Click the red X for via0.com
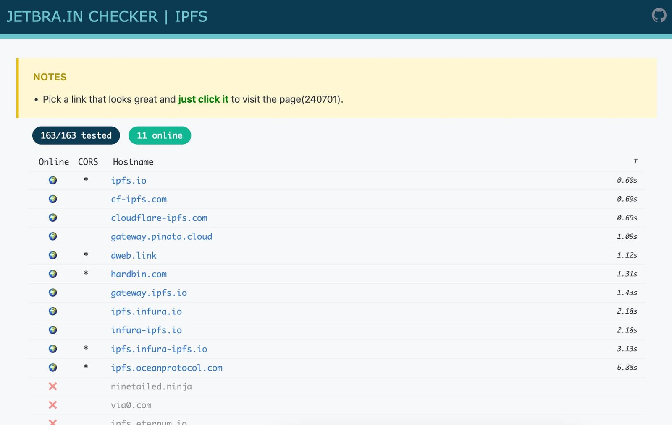 (53, 405)
